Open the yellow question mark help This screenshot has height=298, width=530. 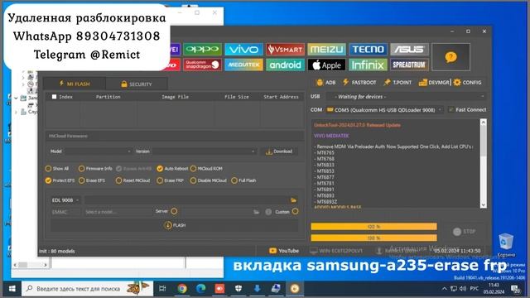coord(450,57)
